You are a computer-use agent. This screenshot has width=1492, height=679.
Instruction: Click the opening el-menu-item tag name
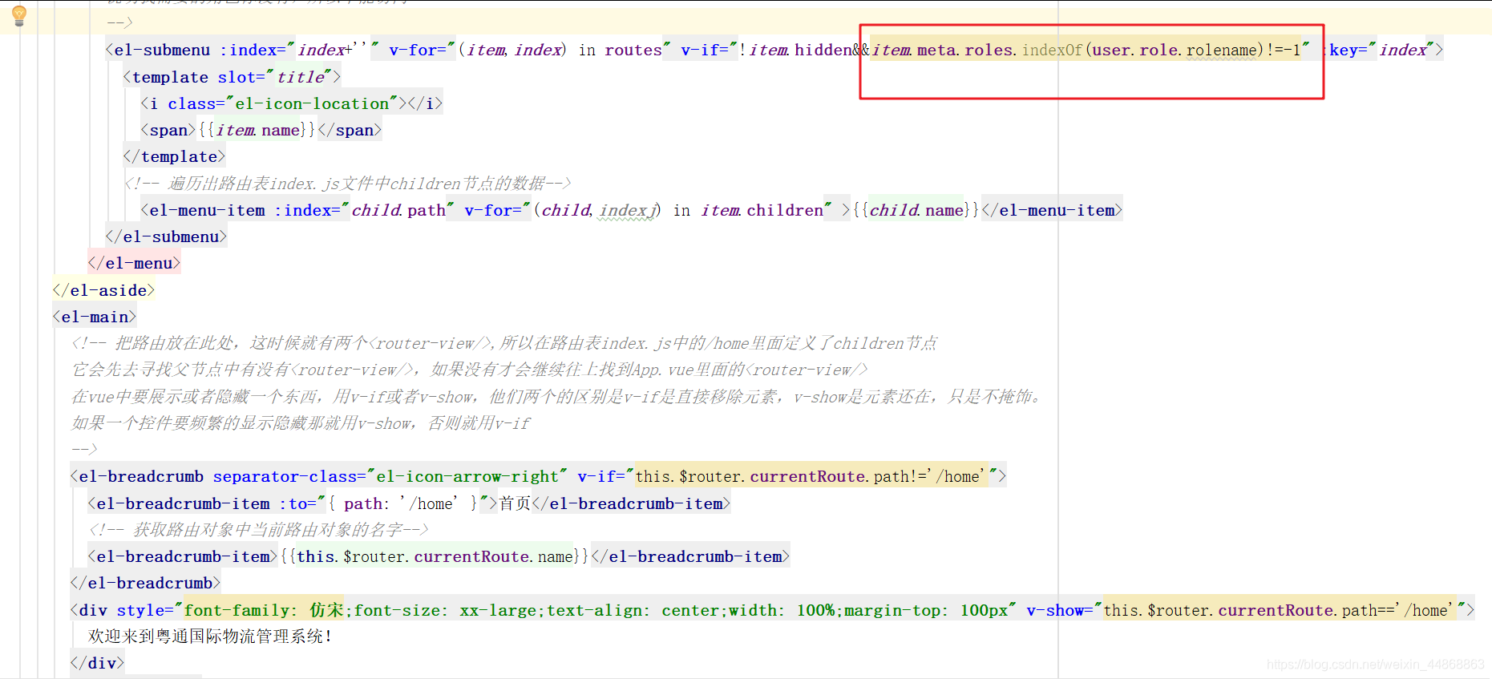tap(207, 210)
